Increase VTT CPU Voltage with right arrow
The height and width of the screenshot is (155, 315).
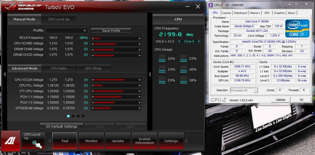tap(140, 91)
